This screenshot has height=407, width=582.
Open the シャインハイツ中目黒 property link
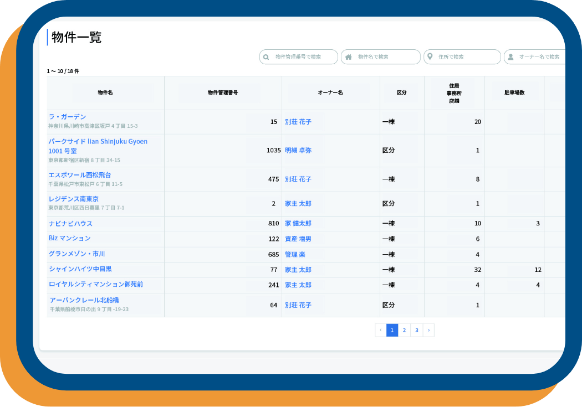[x=80, y=269]
